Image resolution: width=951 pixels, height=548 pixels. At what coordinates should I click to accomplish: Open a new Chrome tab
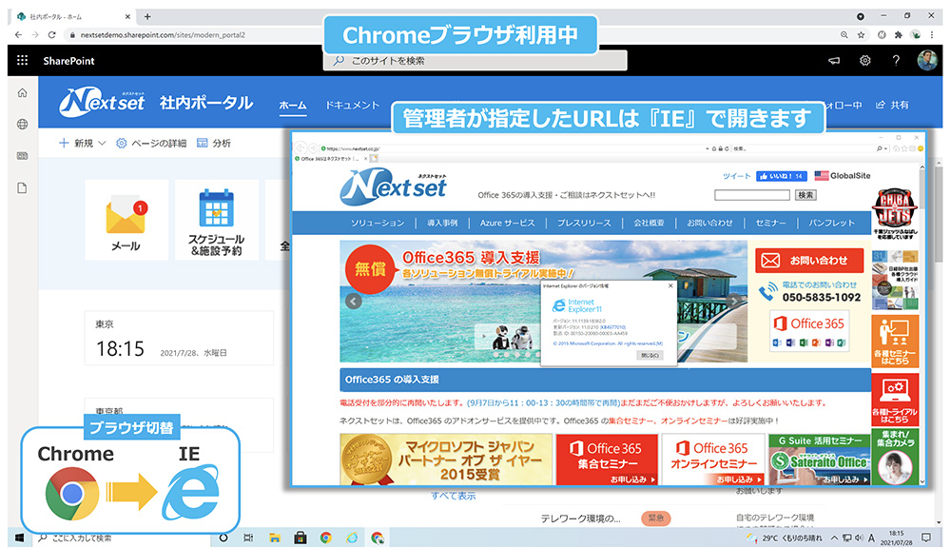[147, 16]
